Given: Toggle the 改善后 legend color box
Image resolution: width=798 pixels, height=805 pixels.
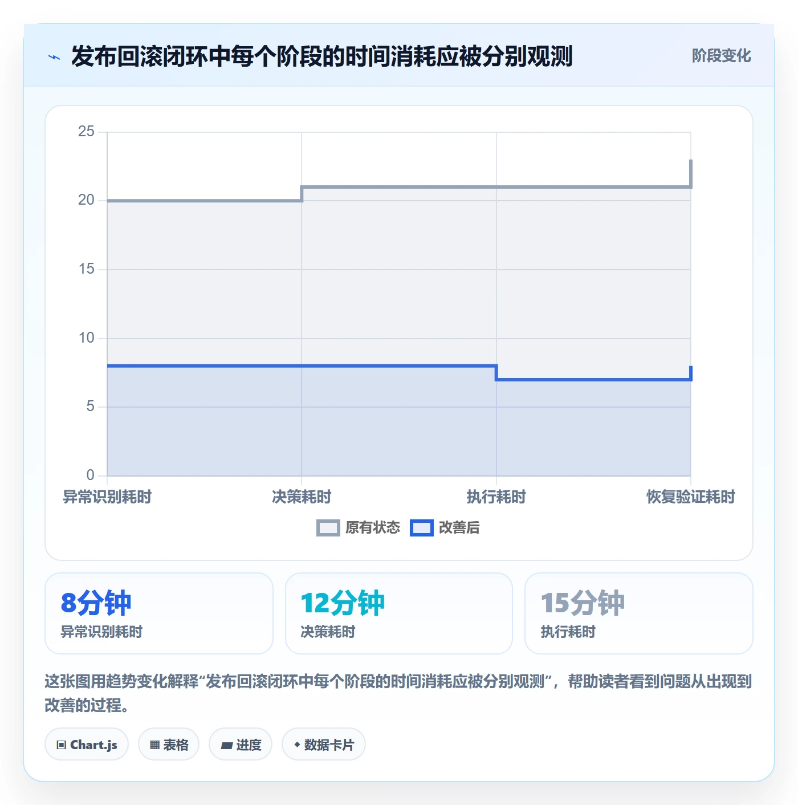Looking at the screenshot, I should click(x=422, y=528).
